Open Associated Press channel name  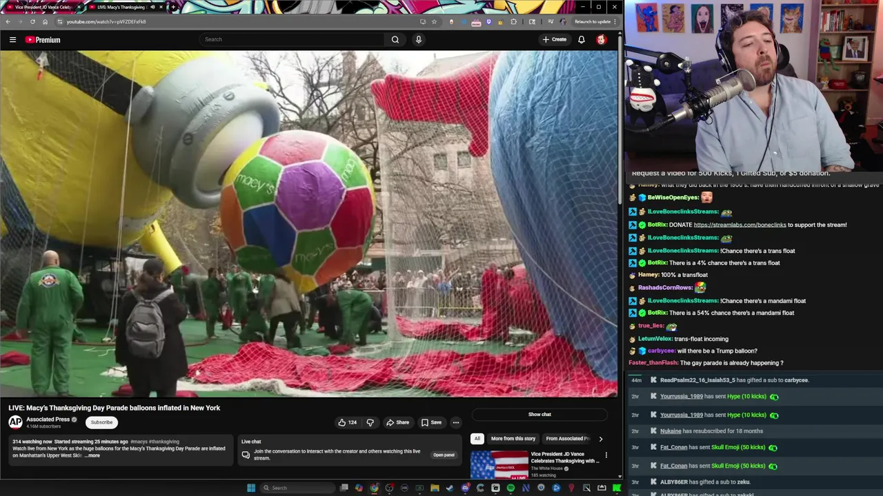coord(48,419)
